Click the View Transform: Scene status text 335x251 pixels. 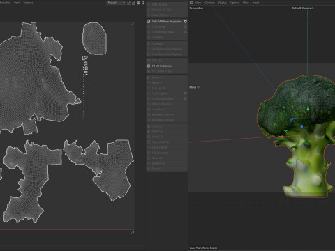203,248
